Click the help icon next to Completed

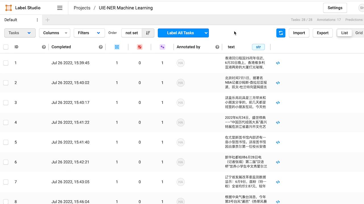[x=101, y=47]
